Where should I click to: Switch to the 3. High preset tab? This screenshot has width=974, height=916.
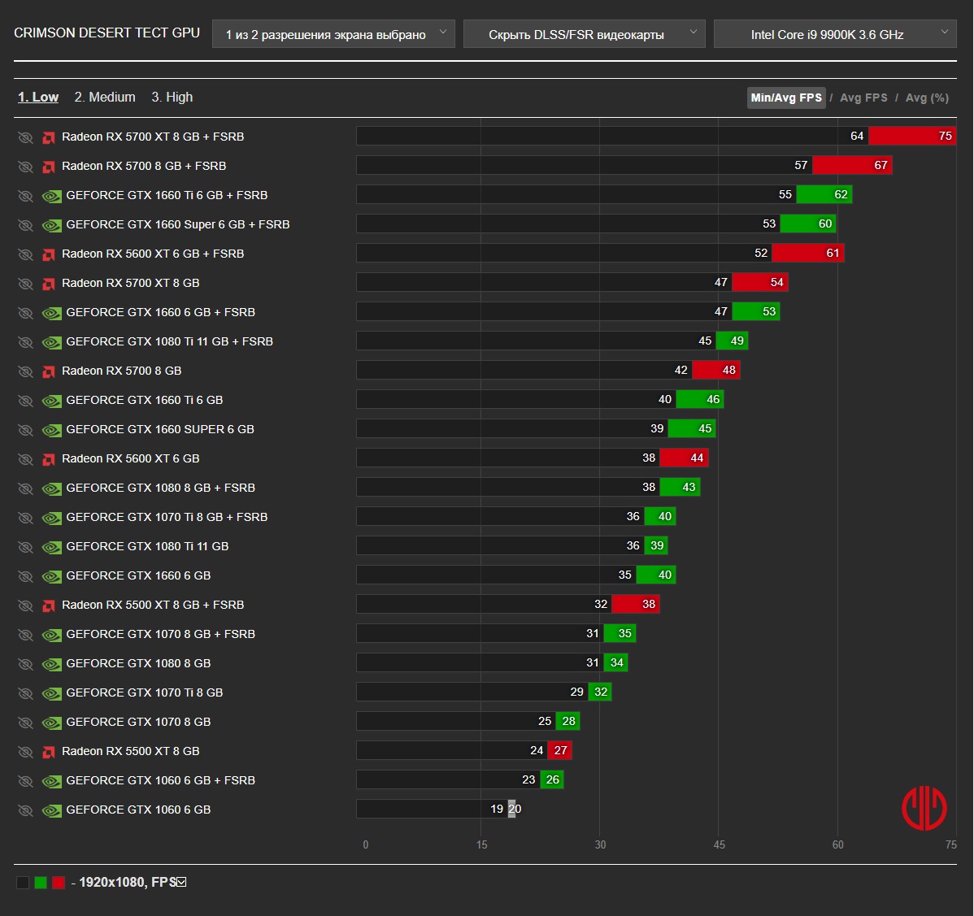(172, 97)
